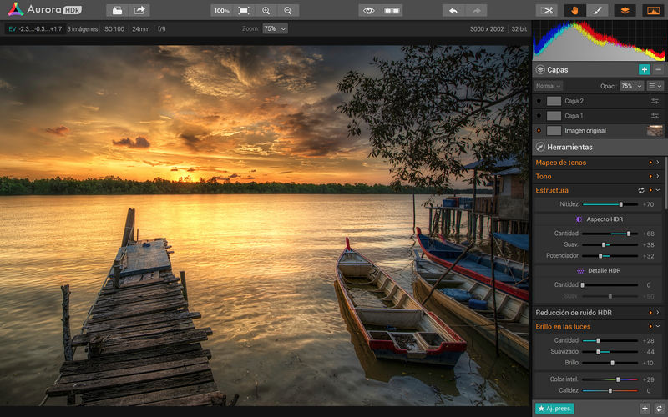Collapse Brillo en las luces chevron
Image resolution: width=668 pixels, height=417 pixels.
(658, 327)
